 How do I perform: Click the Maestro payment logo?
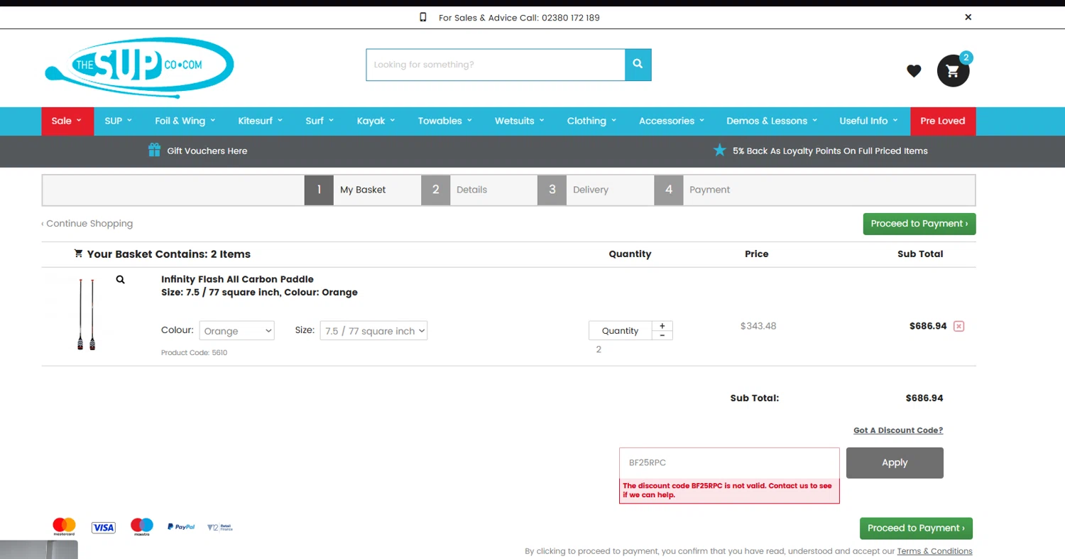pos(142,526)
